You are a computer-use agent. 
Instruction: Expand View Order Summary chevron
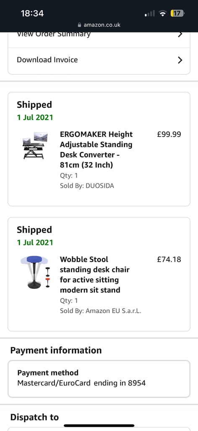point(180,35)
